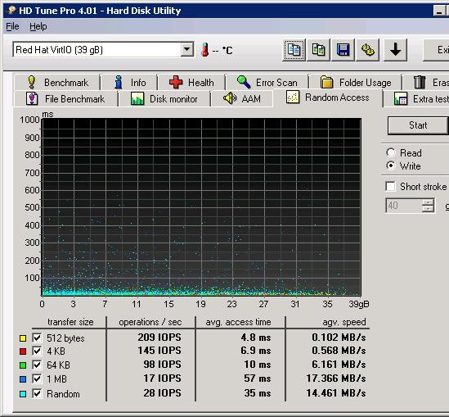This screenshot has width=449, height=417.
Task: Click the Start button
Action: coord(418,125)
